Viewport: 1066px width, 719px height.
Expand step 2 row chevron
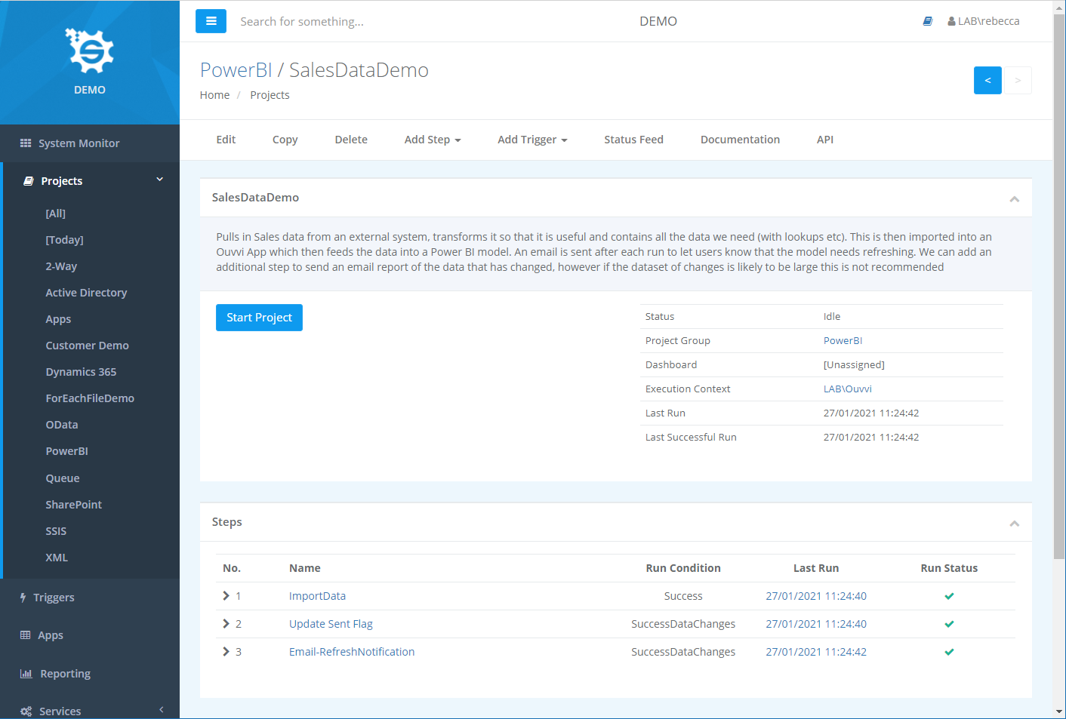(x=226, y=624)
